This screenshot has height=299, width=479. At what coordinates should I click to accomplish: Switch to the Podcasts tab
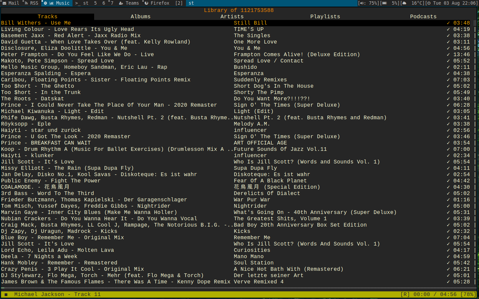pos(423,16)
